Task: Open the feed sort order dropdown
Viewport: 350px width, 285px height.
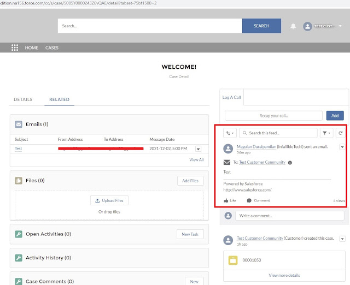Action: coord(230,133)
